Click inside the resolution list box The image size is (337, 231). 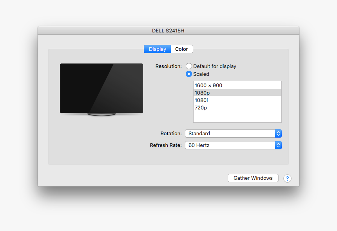point(237,115)
